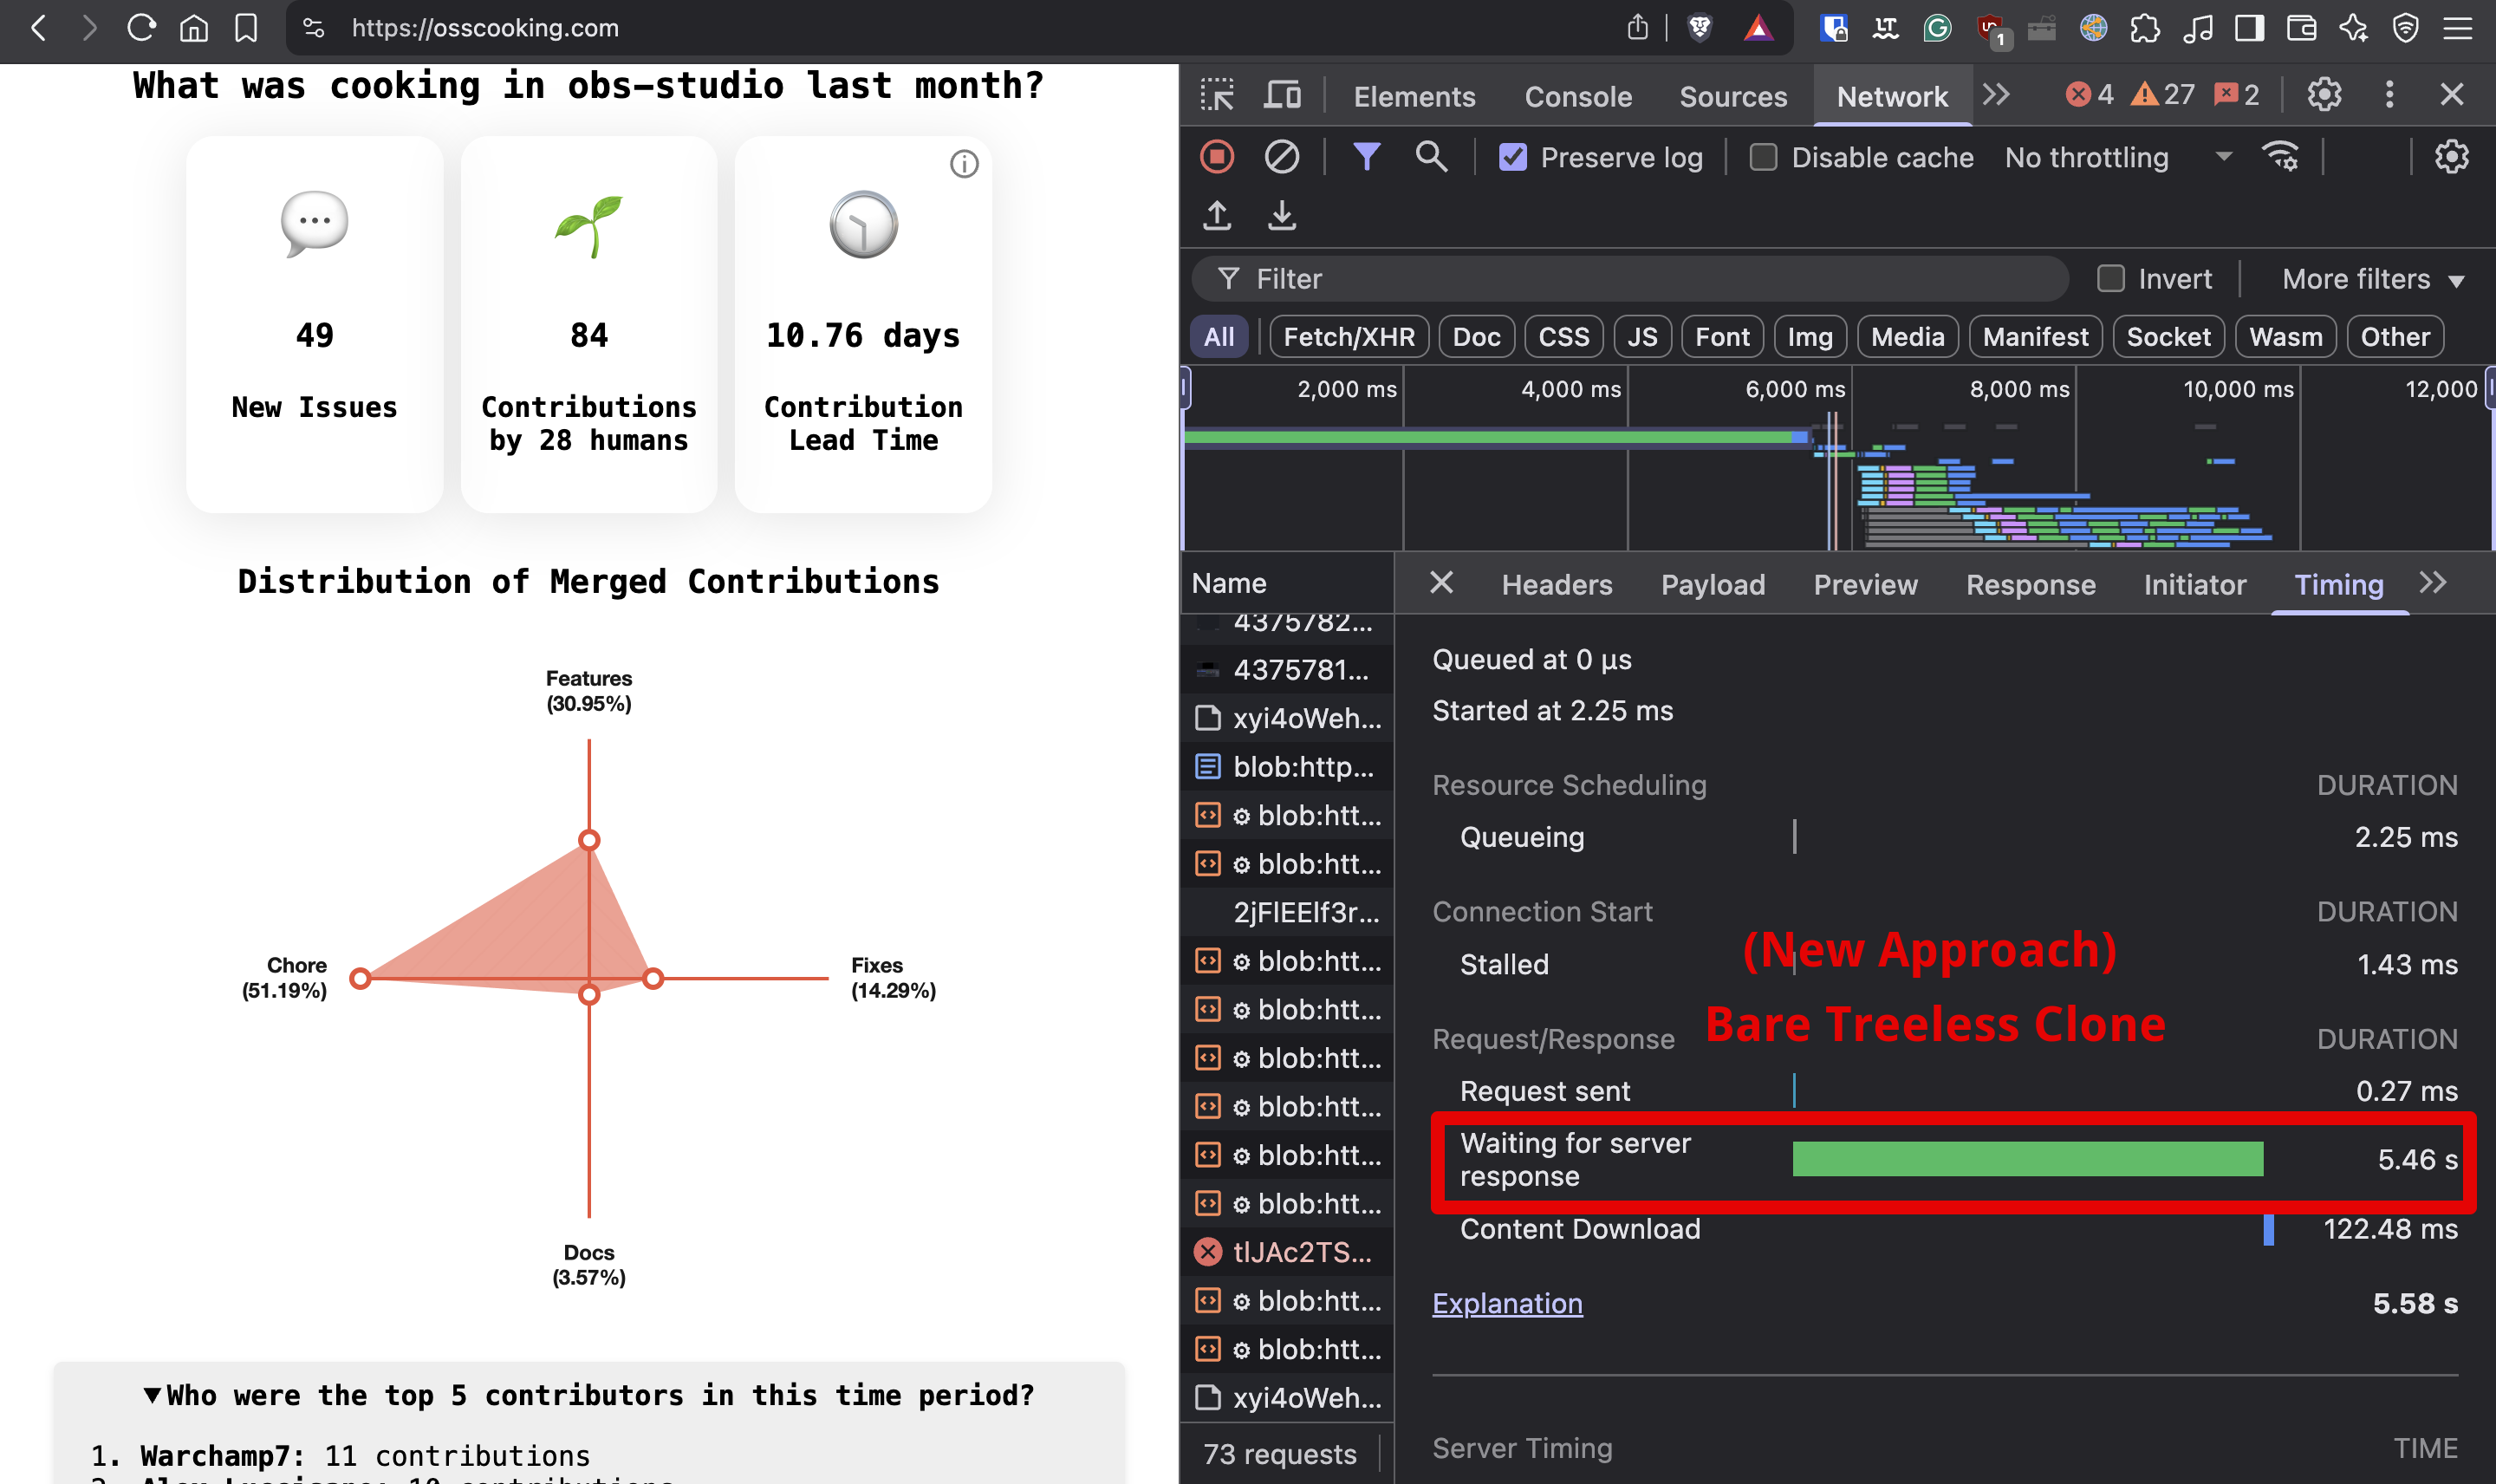The height and width of the screenshot is (1484, 2496).
Task: Click the 27 warnings counter badge
Action: 2162,95
